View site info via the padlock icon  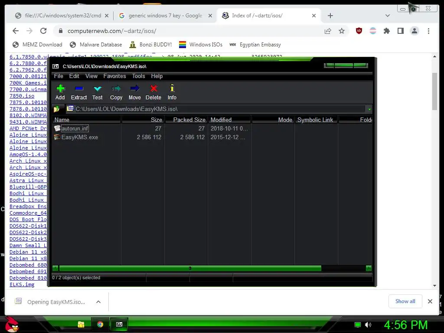coord(61,31)
